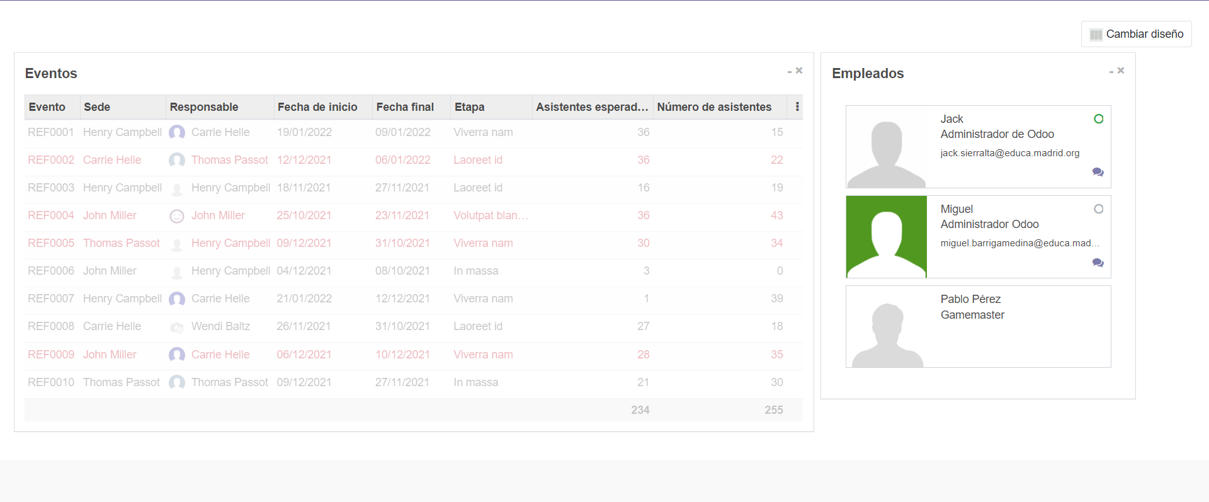Click the end date 23/11/2021 in REF0004
The image size is (1209, 502).
point(402,215)
